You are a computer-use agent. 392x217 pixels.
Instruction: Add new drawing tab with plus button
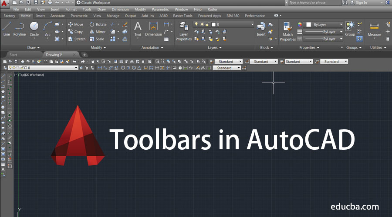[x=84, y=55]
